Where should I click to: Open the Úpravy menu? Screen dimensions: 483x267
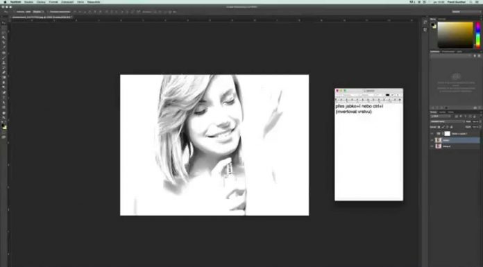(41, 2)
